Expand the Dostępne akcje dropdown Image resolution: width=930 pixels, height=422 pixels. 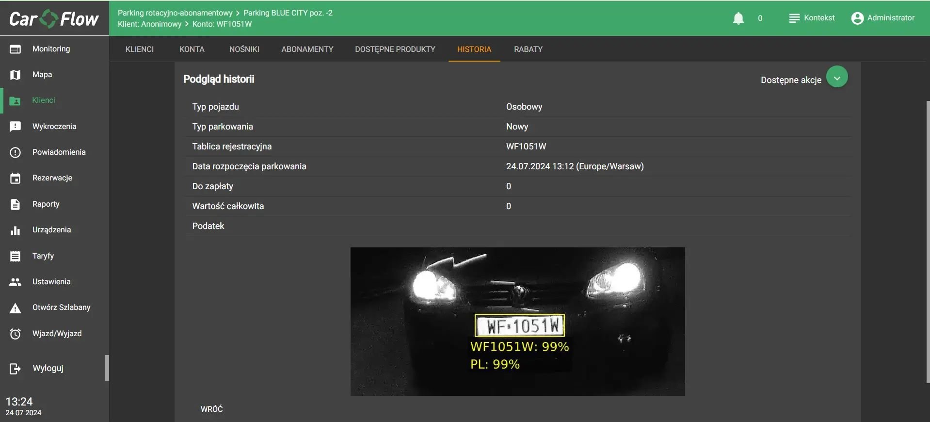tap(836, 78)
